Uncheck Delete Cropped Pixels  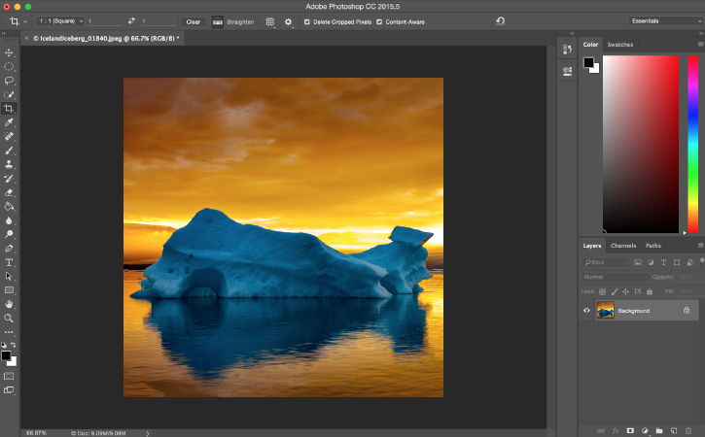coord(308,21)
